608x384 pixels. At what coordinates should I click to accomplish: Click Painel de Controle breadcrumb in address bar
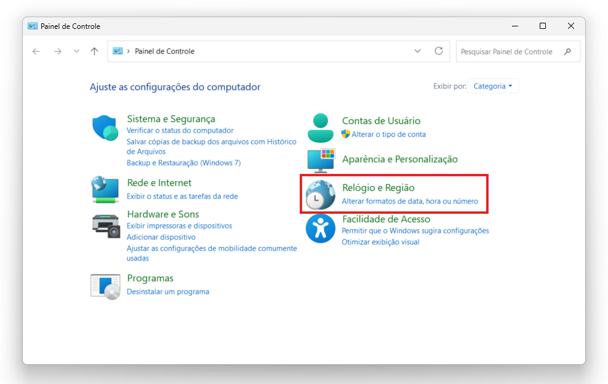[x=164, y=52]
